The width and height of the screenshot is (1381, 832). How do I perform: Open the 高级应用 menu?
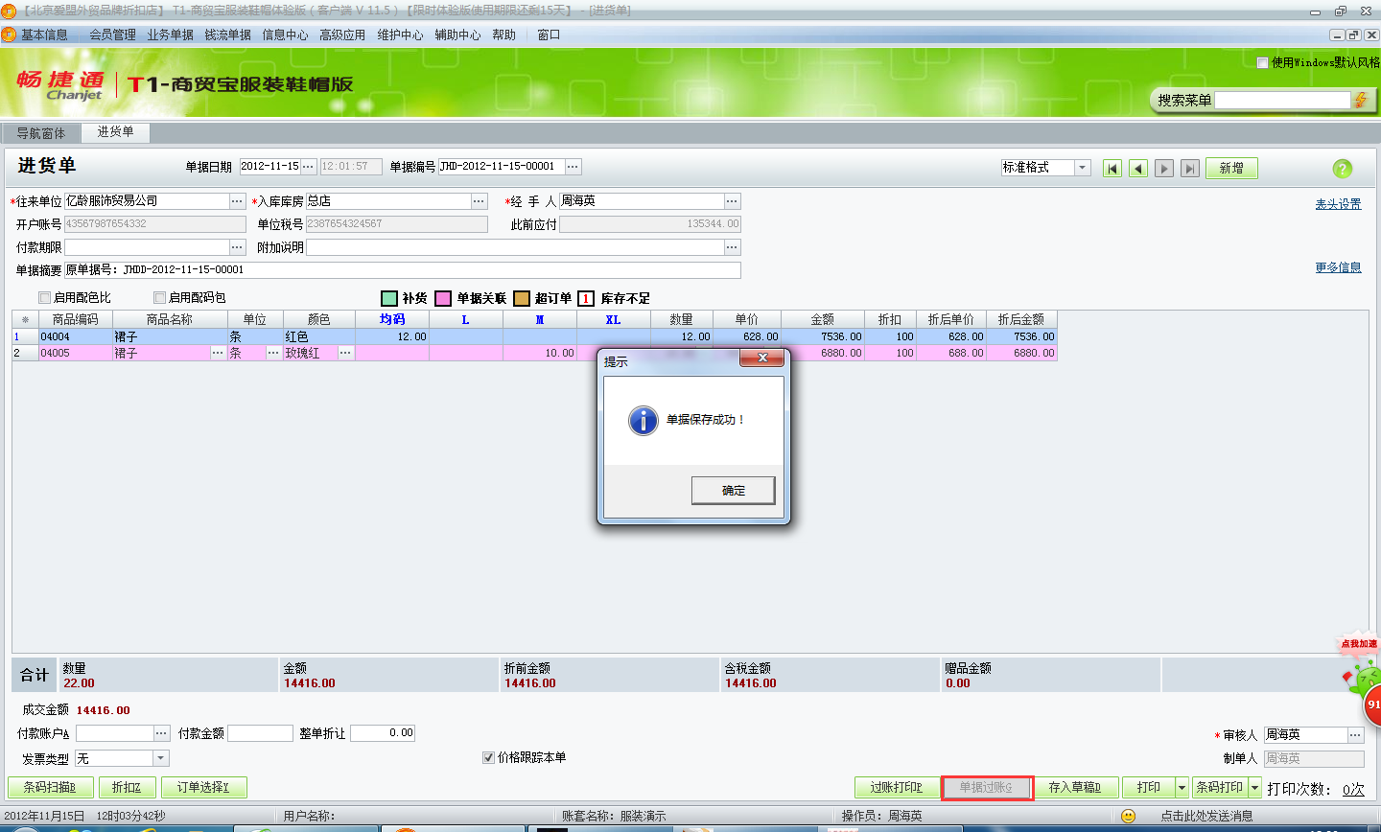pyautogui.click(x=342, y=35)
